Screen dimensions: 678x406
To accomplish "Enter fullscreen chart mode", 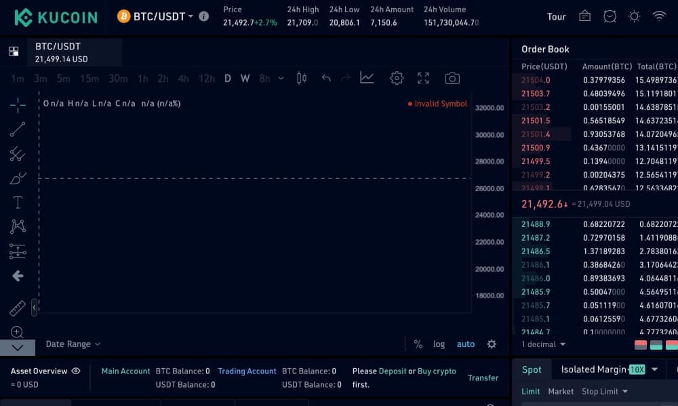I will click(423, 78).
